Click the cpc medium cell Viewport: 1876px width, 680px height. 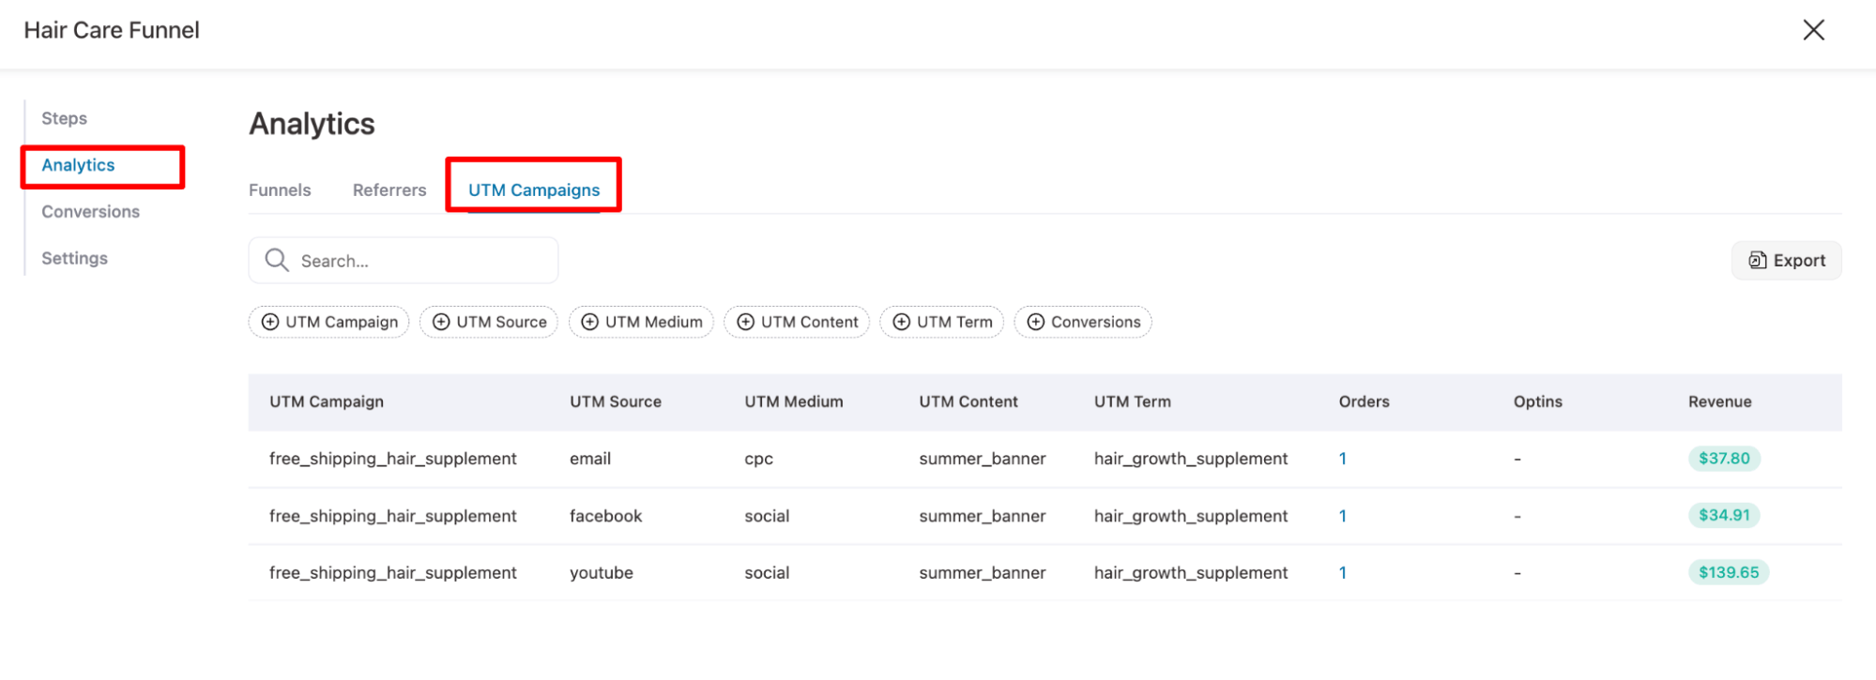pos(758,459)
